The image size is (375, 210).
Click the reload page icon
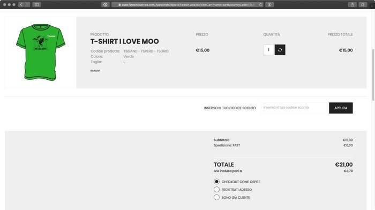pyautogui.click(x=260, y=4)
